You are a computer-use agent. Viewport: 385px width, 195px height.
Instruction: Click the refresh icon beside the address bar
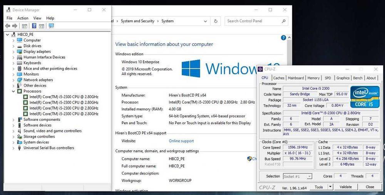pyautogui.click(x=216, y=21)
